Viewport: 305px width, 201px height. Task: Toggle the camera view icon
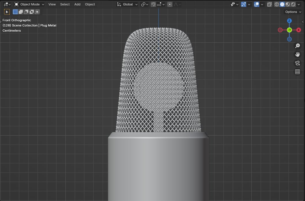tap(298, 63)
